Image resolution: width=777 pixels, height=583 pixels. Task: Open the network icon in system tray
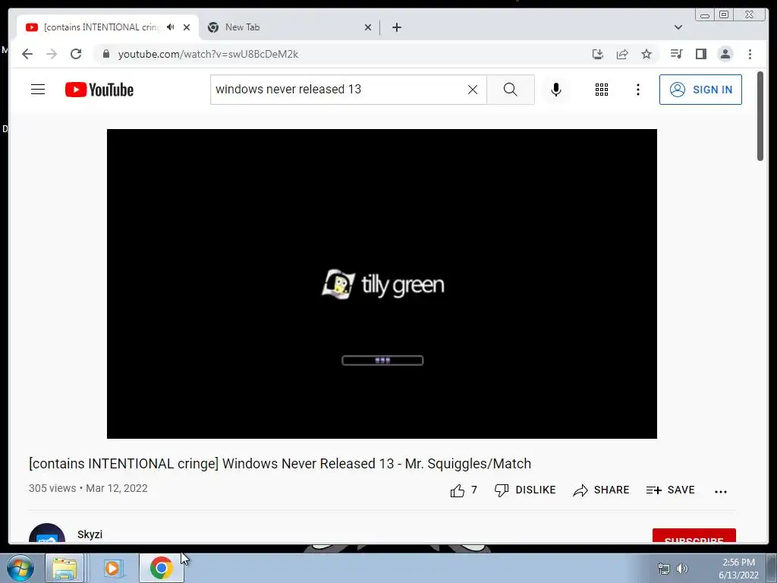tap(663, 569)
